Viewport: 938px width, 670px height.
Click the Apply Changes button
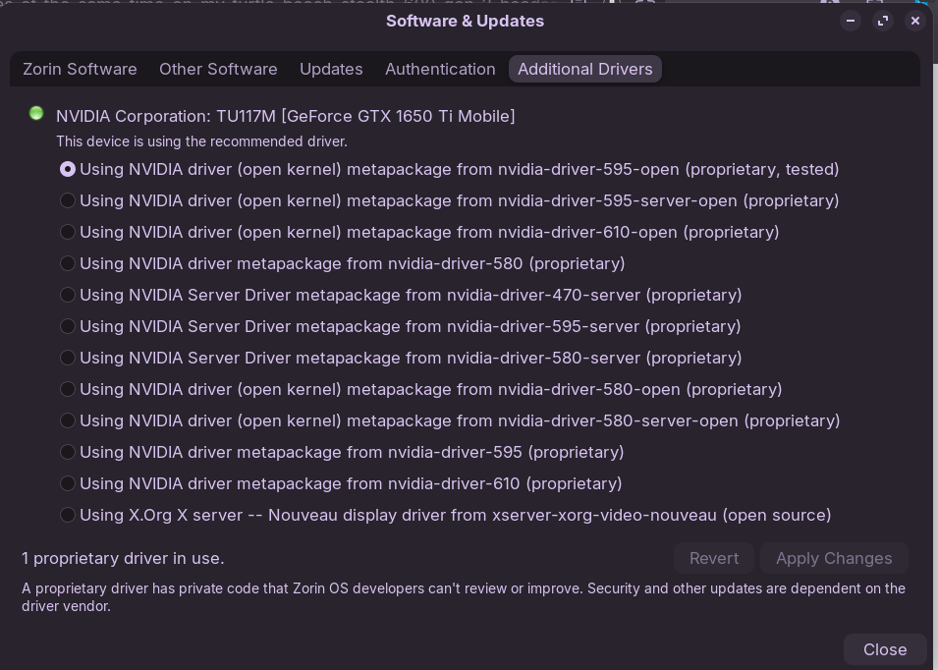(x=834, y=558)
